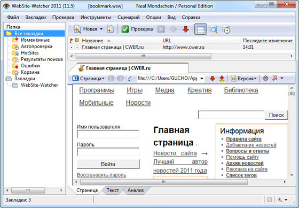Open the Опции menu
Image resolution: width=299 pixels, height=208 pixels.
point(153,18)
